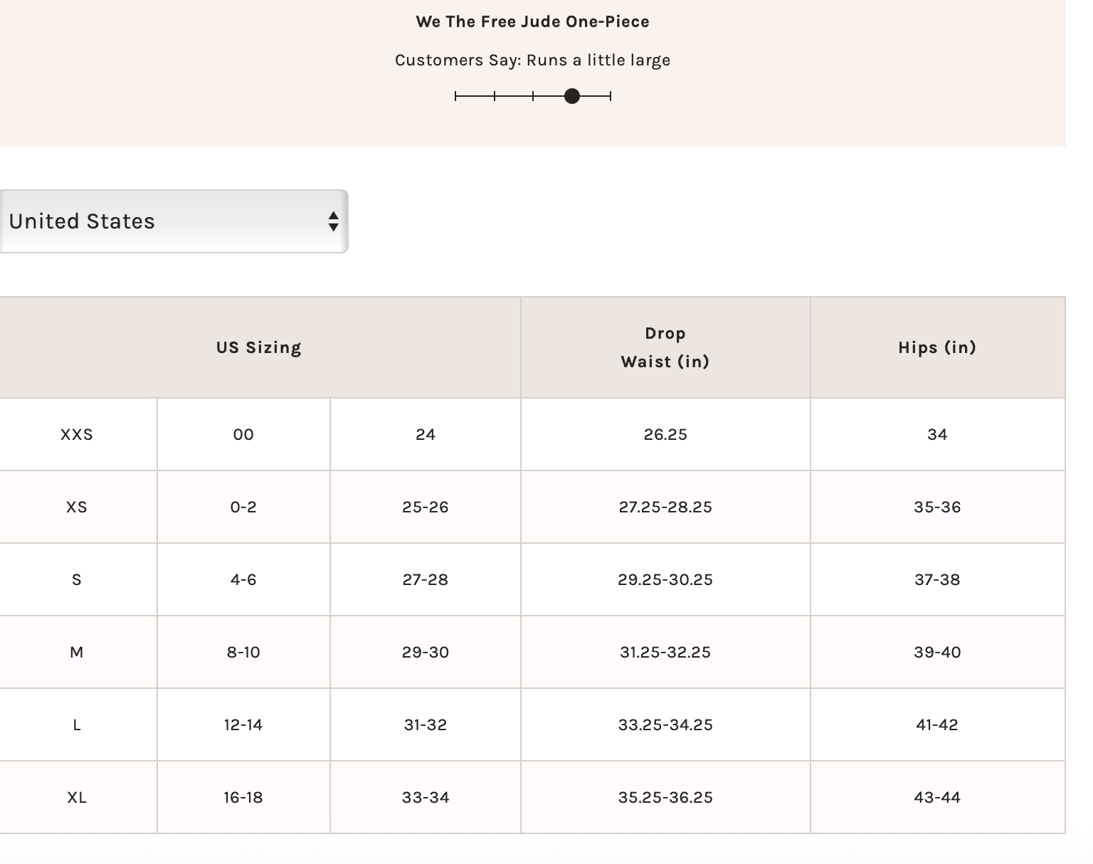Click the '33-34' waist size cell
This screenshot has height=864, width=1093.
coord(426,797)
